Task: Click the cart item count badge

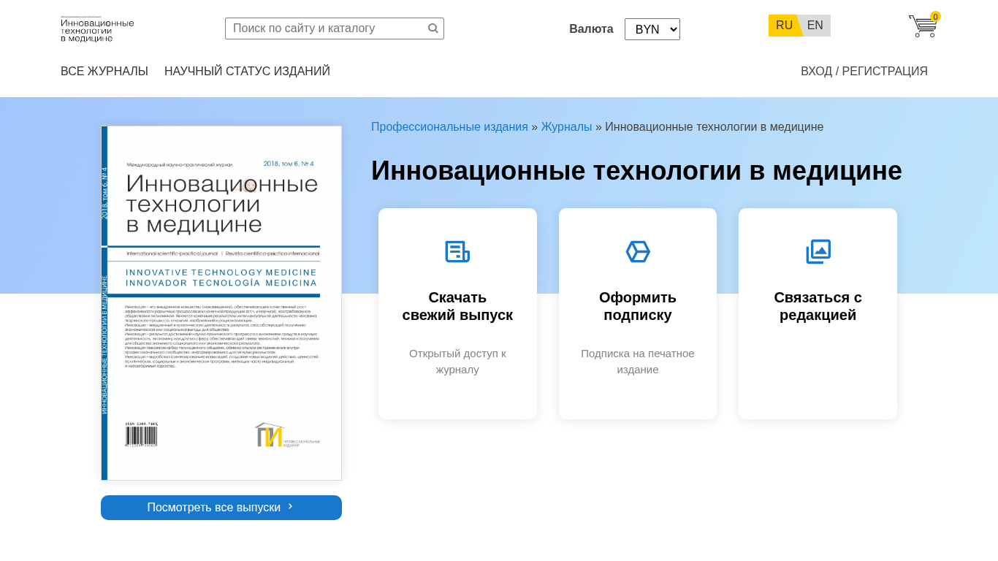Action: click(935, 17)
